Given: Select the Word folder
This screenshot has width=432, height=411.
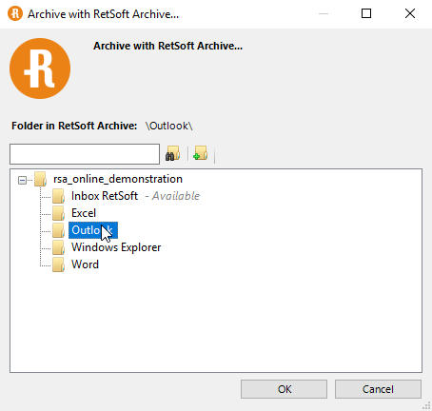Looking at the screenshot, I should click(85, 264).
